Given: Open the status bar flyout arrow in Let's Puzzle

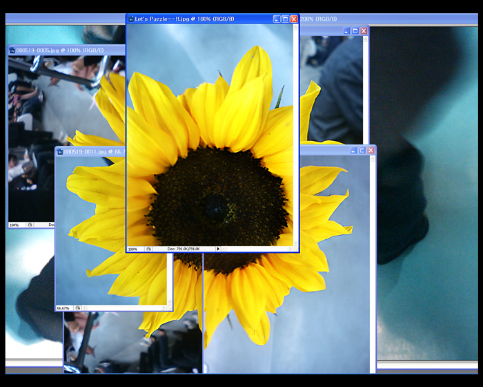Looking at the screenshot, I should tap(218, 249).
